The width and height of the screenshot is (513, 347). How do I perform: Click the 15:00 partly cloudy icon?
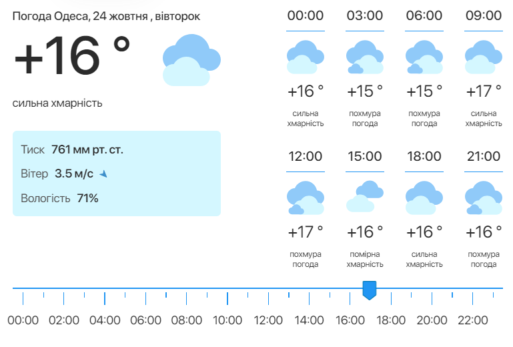pos(365,196)
